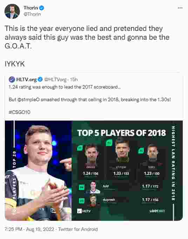Open the @HLTVorg handle

tap(55, 79)
